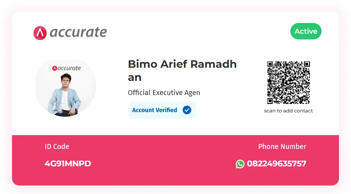This screenshot has height=194, width=351.
Task: Click the green WhatsApp icon
Action: pos(240,164)
